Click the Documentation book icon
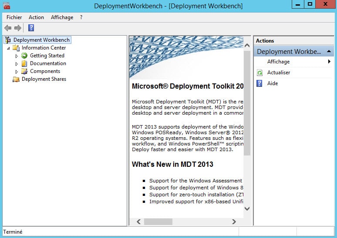The height and width of the screenshot is (238, 337). coord(24,63)
